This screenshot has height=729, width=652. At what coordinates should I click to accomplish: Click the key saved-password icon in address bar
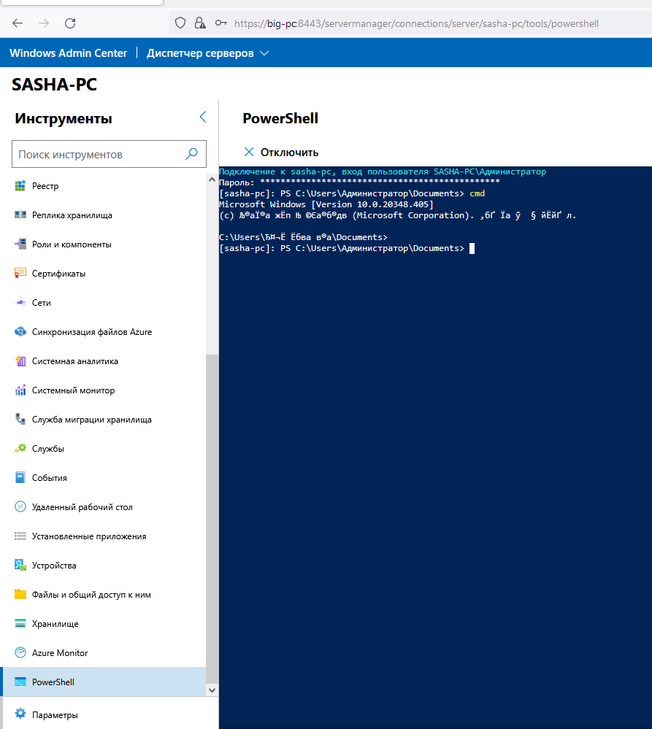pos(221,23)
